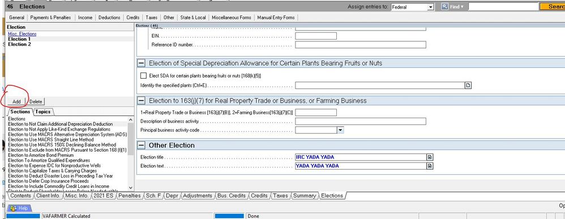Open the State & Local menu

(x=193, y=18)
